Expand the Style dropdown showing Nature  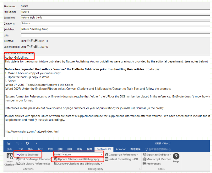coord(101,155)
